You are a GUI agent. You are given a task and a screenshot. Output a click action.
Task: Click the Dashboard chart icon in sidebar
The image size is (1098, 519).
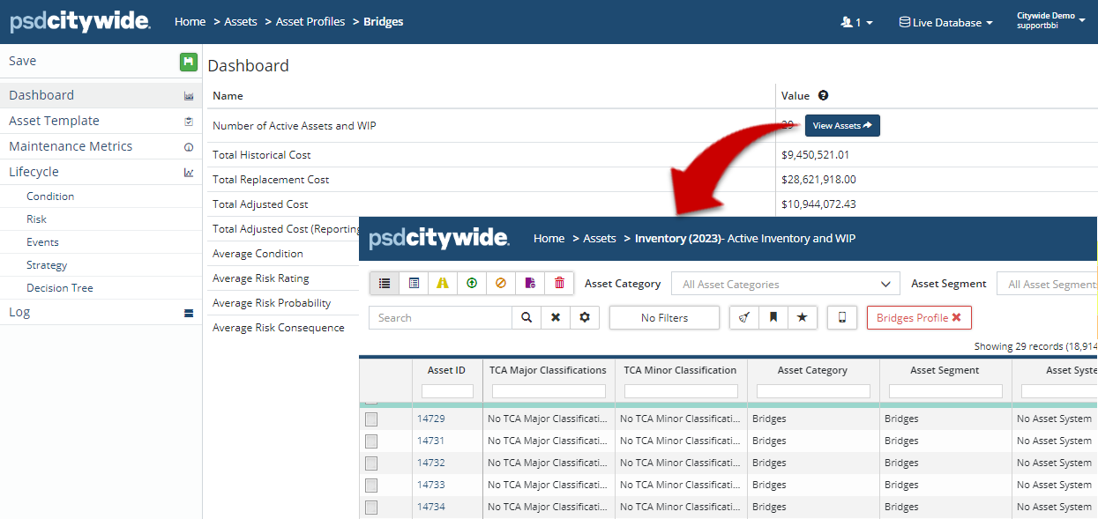coord(189,96)
